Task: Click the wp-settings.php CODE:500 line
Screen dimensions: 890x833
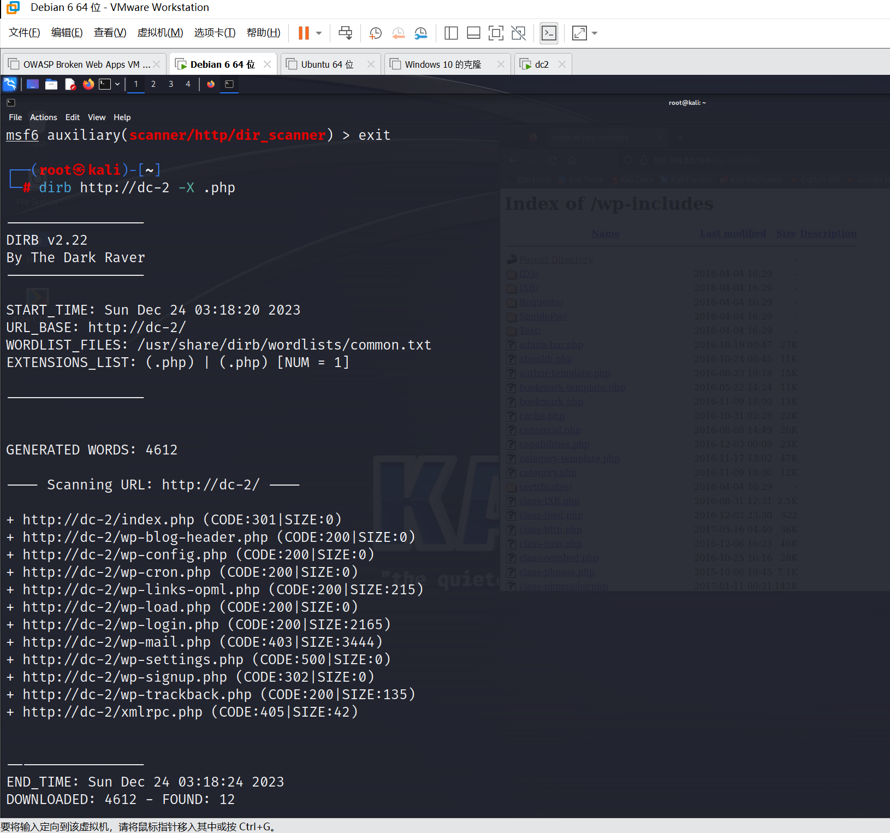Action: pos(199,660)
